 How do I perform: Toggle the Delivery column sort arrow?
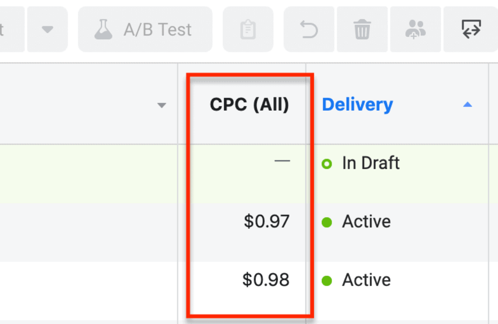467,105
